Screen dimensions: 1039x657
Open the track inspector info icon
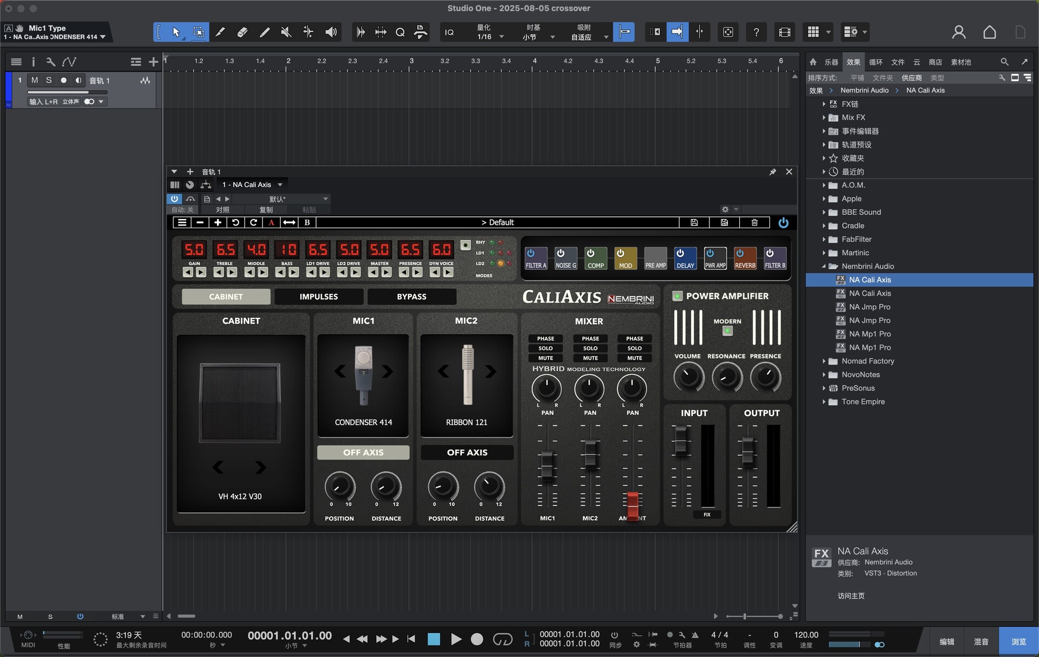click(33, 62)
